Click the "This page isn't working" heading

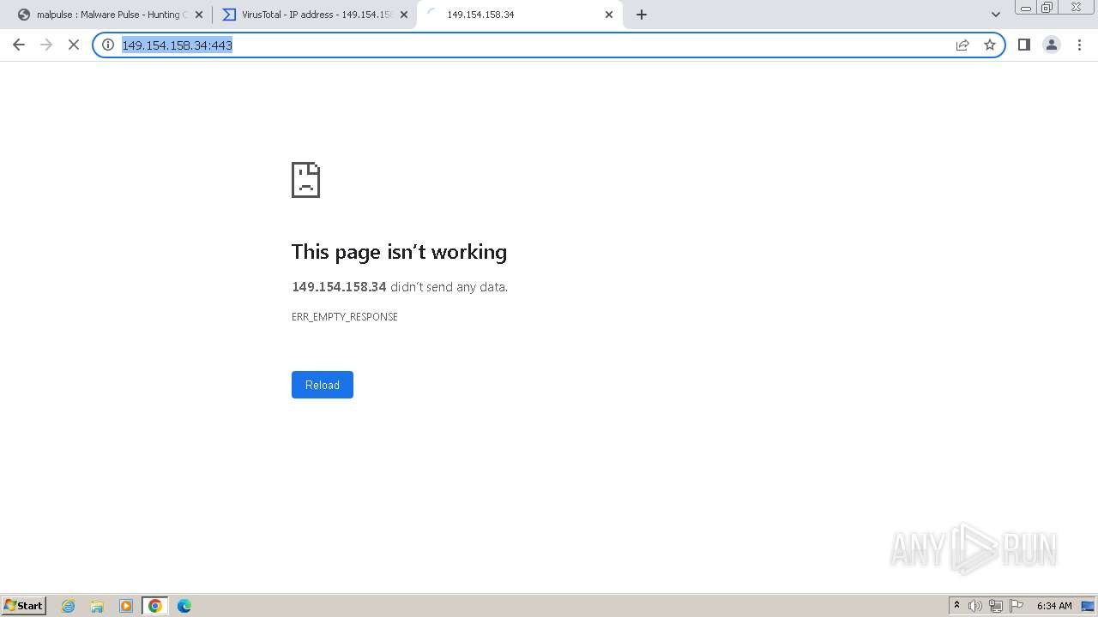[399, 252]
